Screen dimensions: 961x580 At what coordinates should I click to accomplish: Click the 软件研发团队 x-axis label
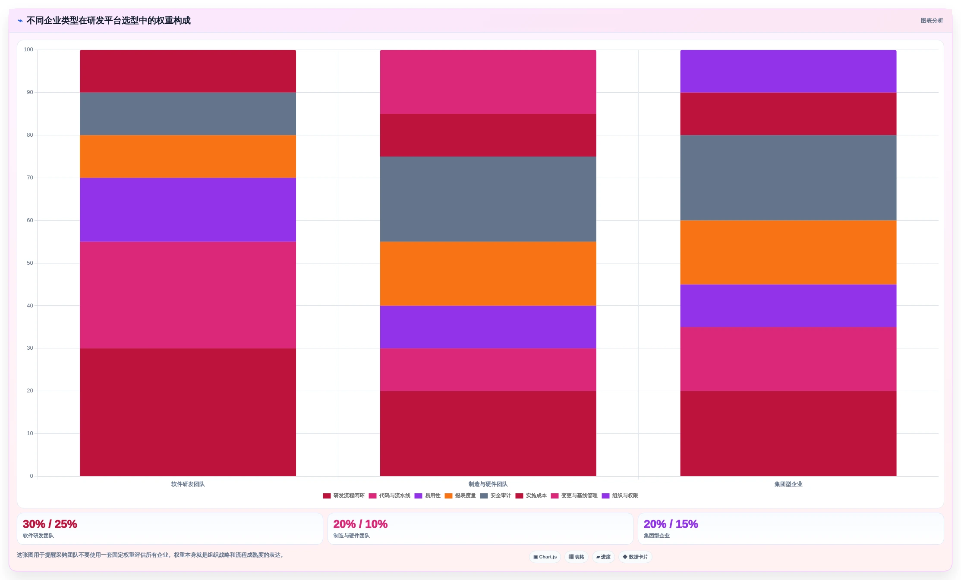click(188, 484)
